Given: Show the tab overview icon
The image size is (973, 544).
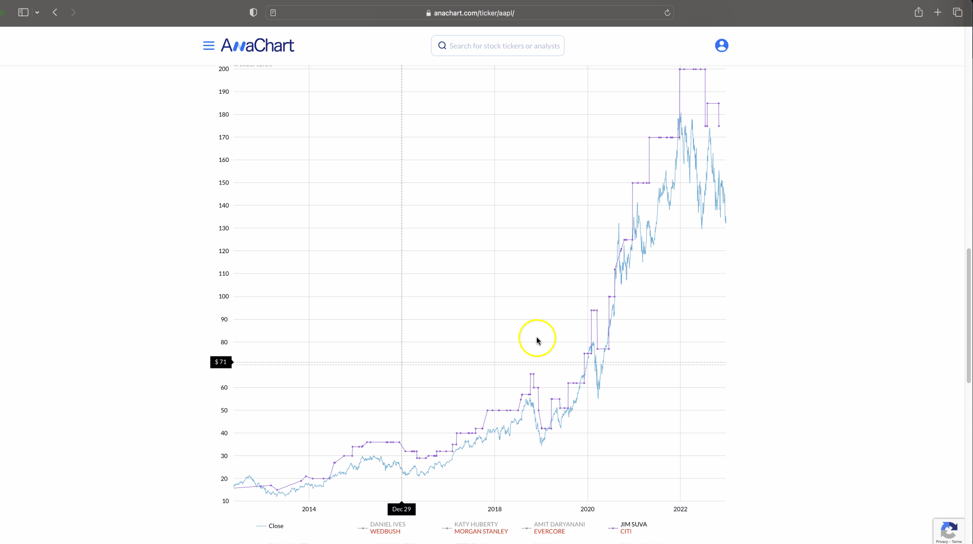Looking at the screenshot, I should point(957,12).
